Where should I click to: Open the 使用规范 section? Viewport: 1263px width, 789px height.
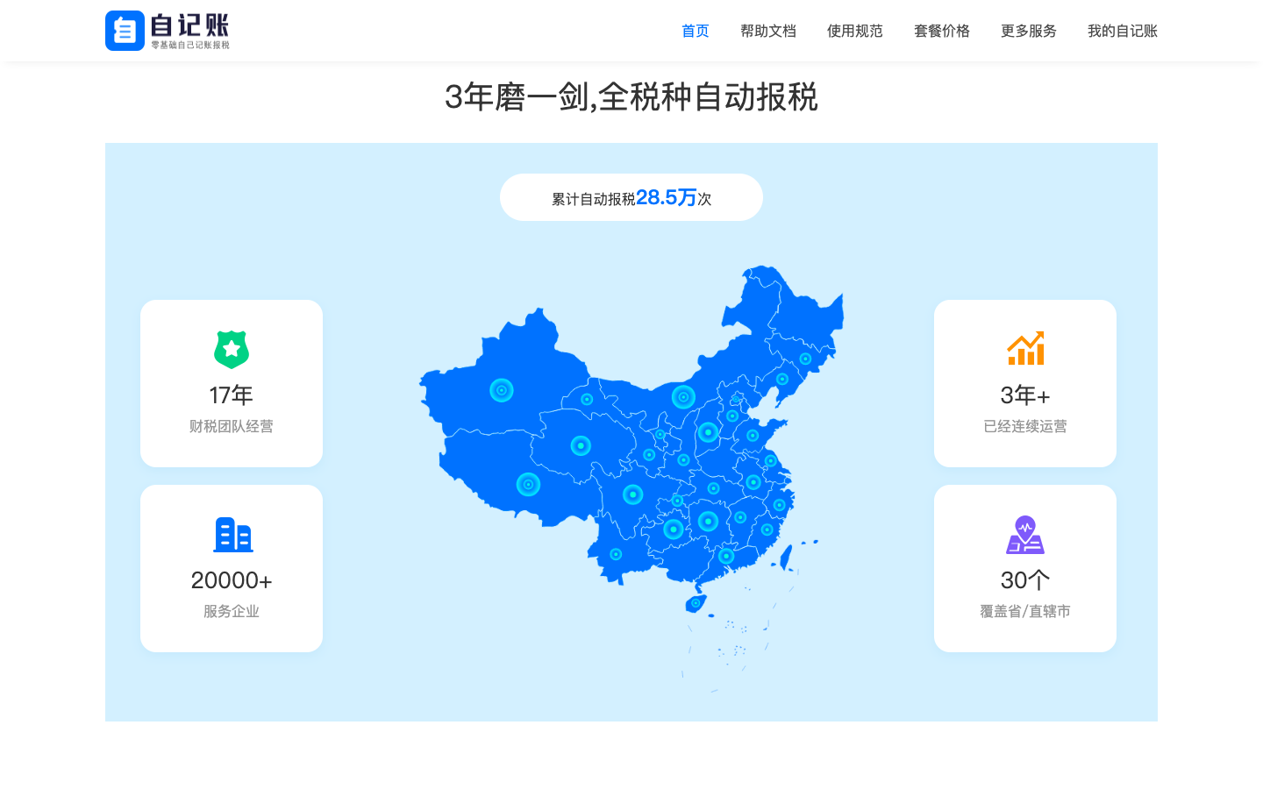click(x=854, y=31)
